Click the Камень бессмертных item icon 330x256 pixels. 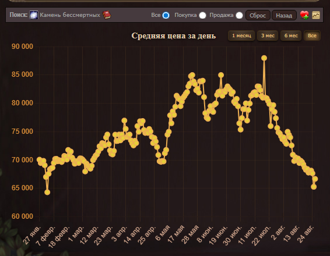pos(34,15)
